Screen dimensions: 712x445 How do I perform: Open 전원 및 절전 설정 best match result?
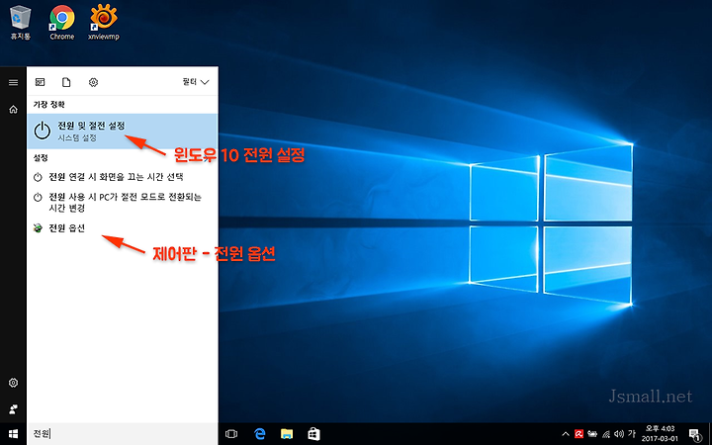point(123,131)
